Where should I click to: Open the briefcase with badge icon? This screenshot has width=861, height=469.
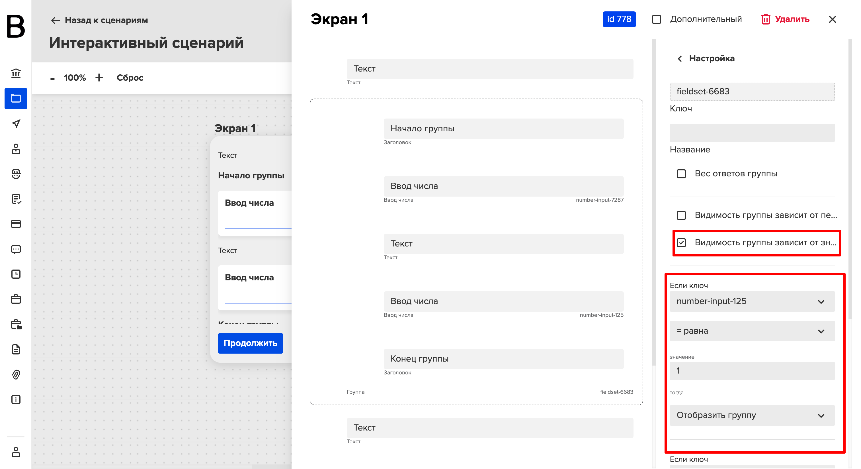point(16,324)
